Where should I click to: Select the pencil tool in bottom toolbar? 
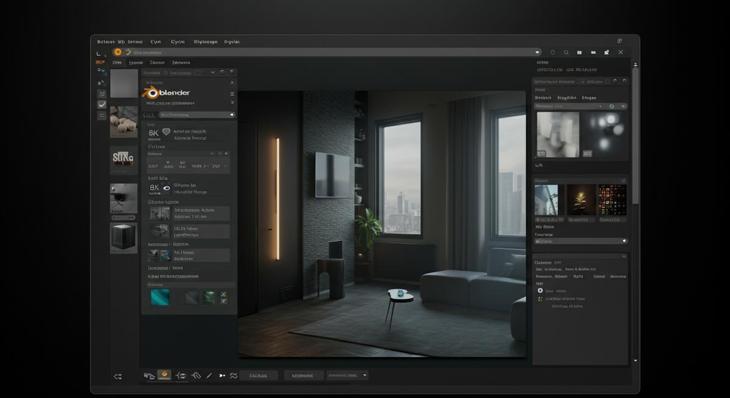click(x=209, y=376)
